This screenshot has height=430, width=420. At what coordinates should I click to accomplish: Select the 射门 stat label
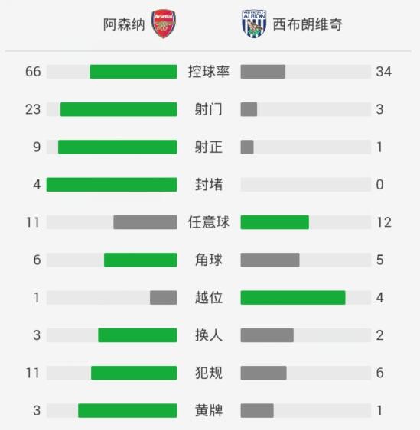pyautogui.click(x=209, y=109)
